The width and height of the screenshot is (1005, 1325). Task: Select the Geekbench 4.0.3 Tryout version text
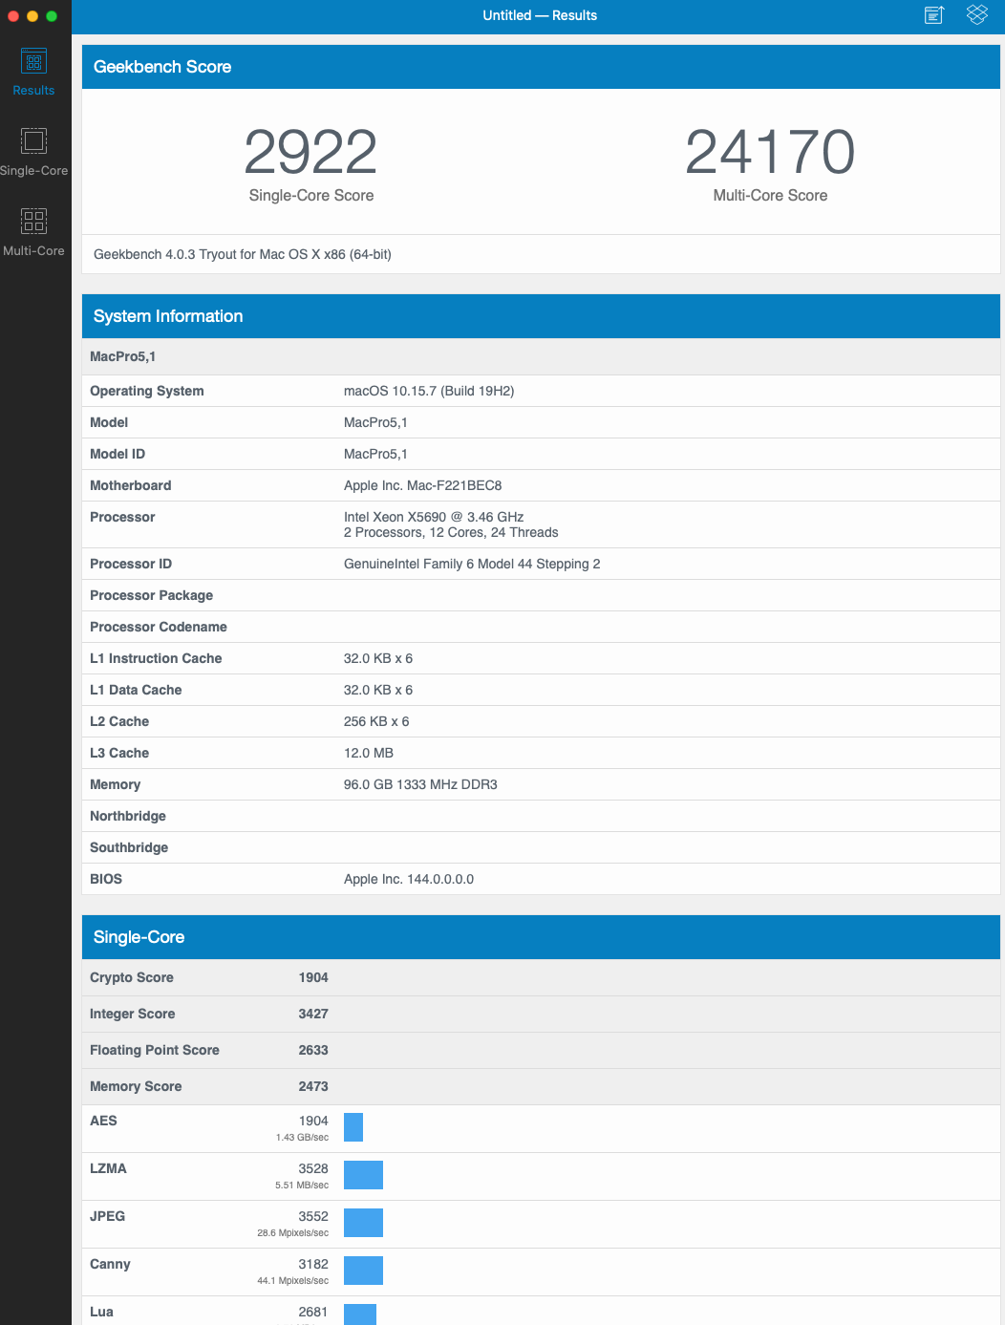(x=243, y=254)
